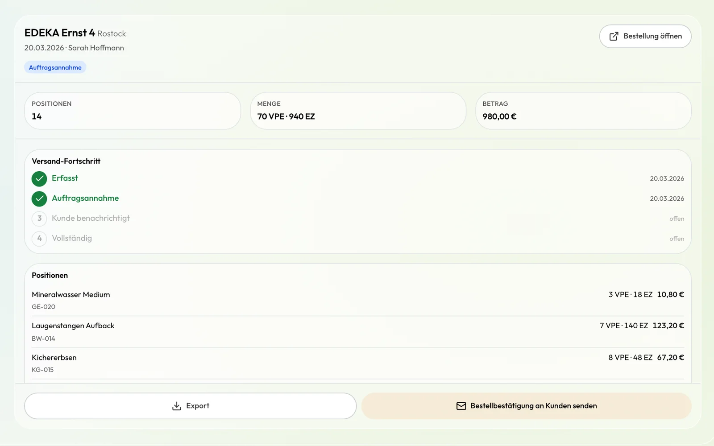Click article number BW-014
Screen dimensions: 714x446
coord(44,339)
